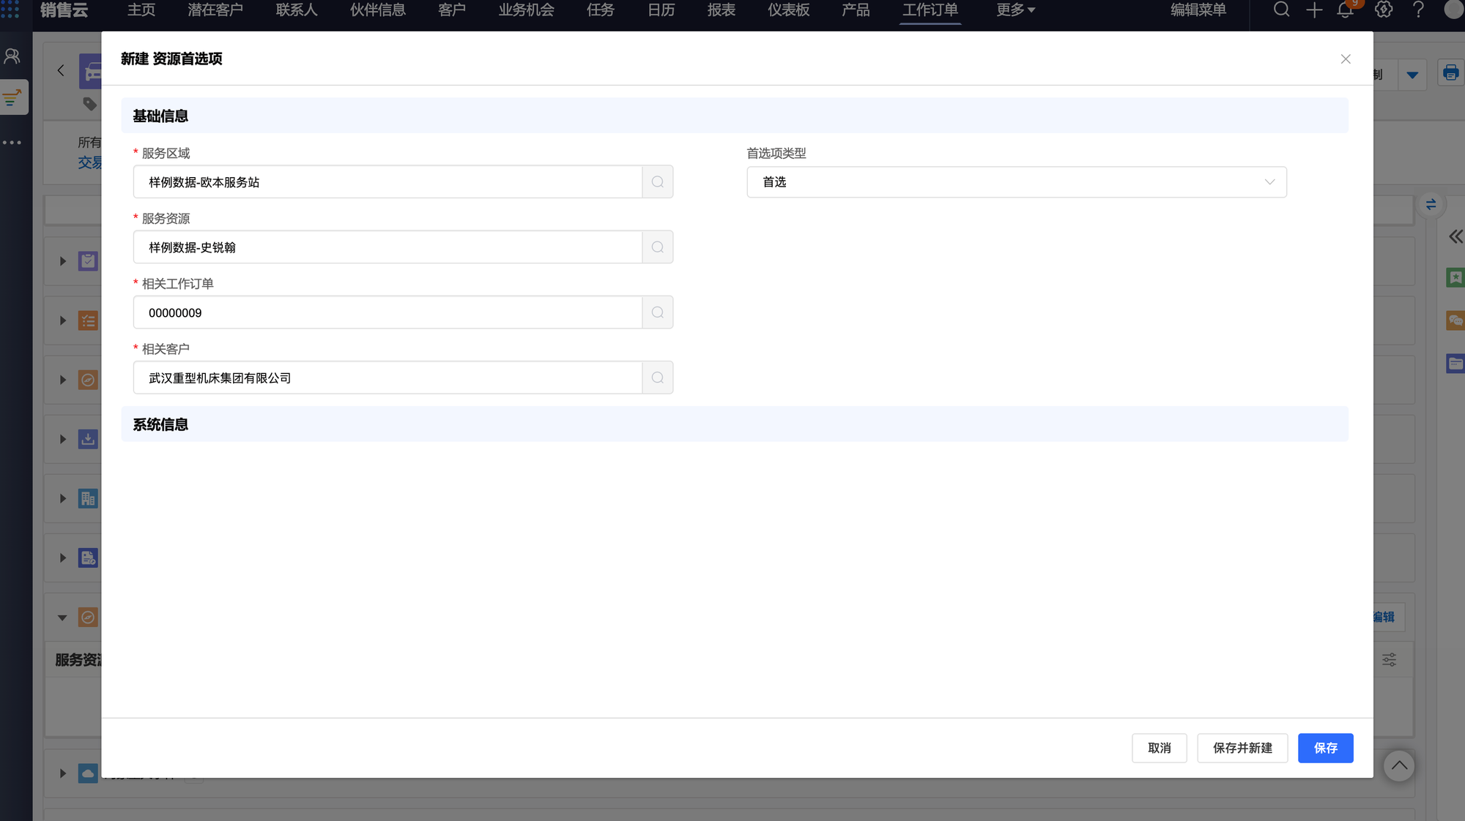Switch to 报表 tab

tap(721, 10)
